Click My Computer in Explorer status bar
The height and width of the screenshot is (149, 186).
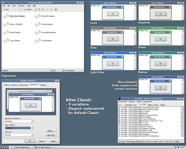[68, 71]
